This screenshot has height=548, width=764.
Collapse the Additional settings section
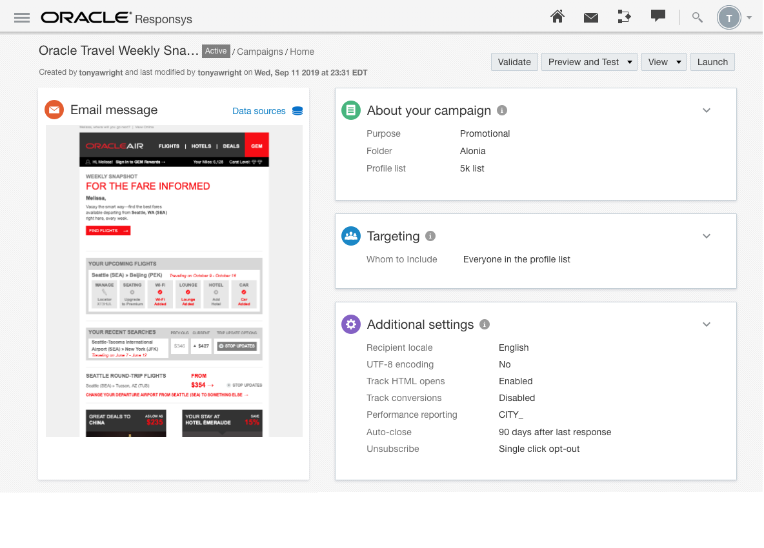[x=707, y=324]
